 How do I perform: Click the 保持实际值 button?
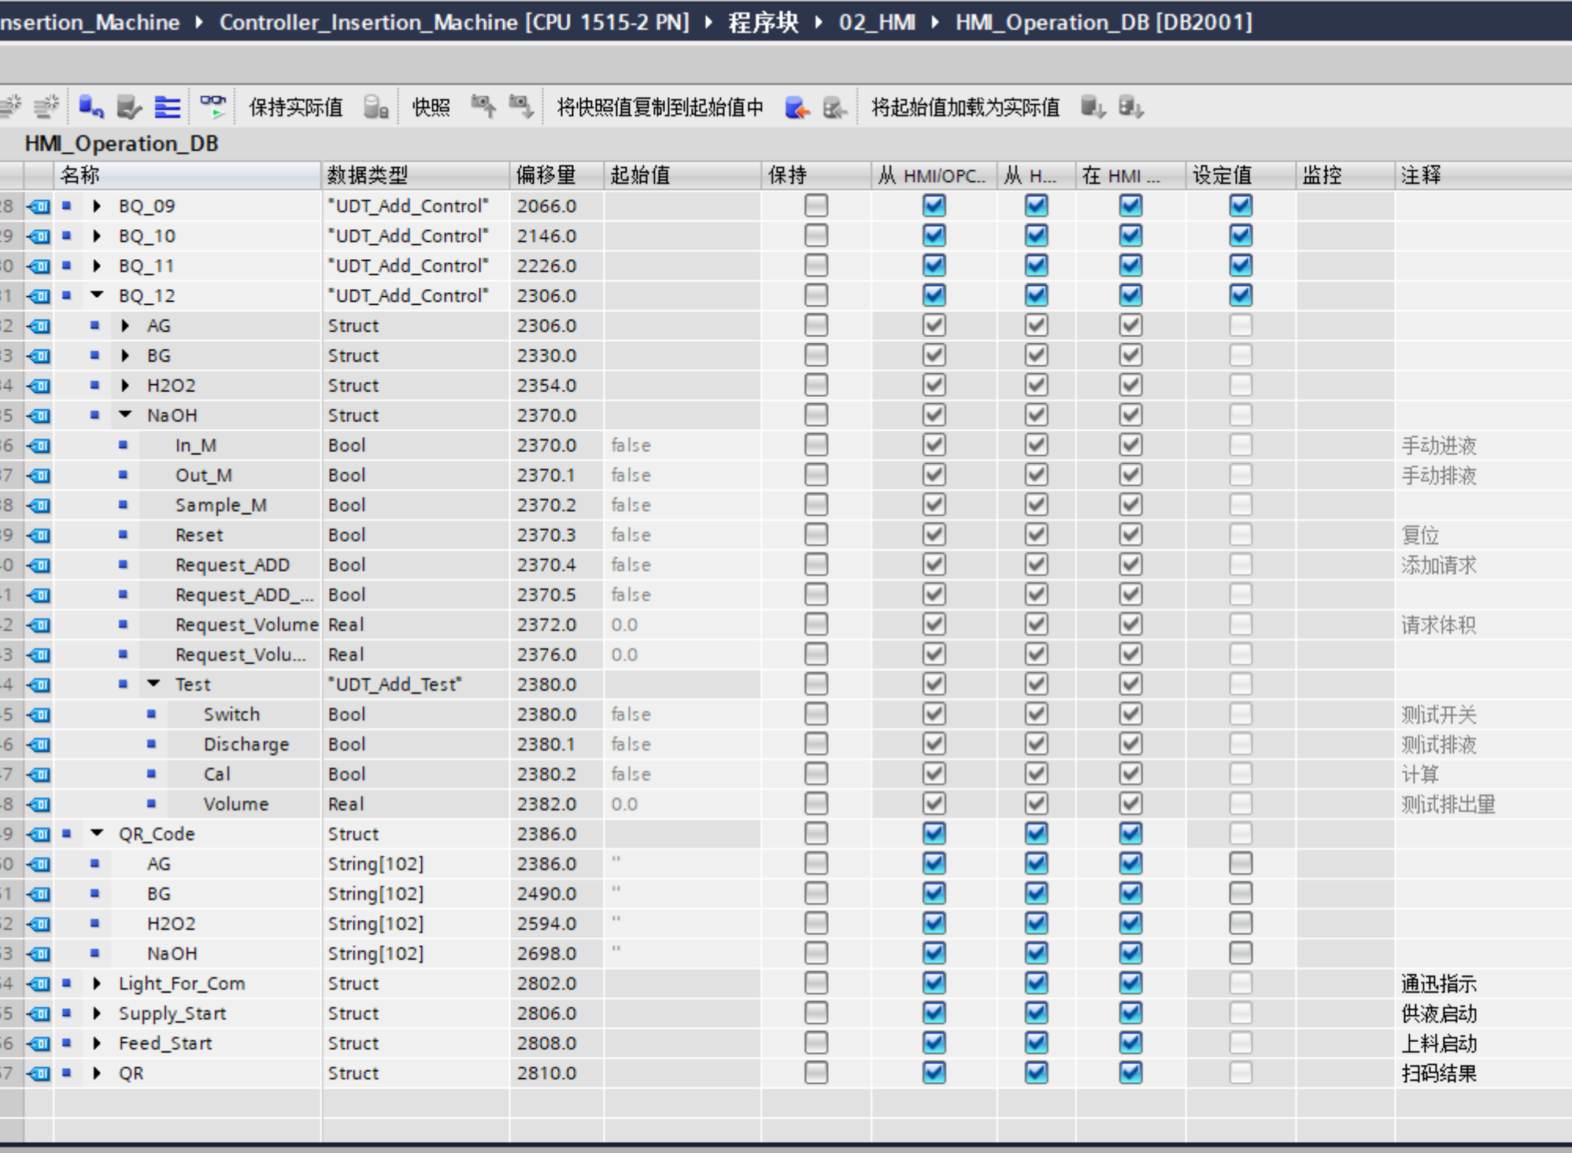296,107
